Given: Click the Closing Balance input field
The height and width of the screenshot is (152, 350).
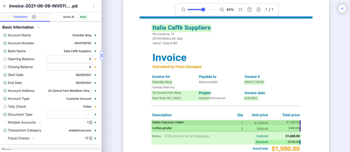Looking at the screenshot, I should (70, 67).
